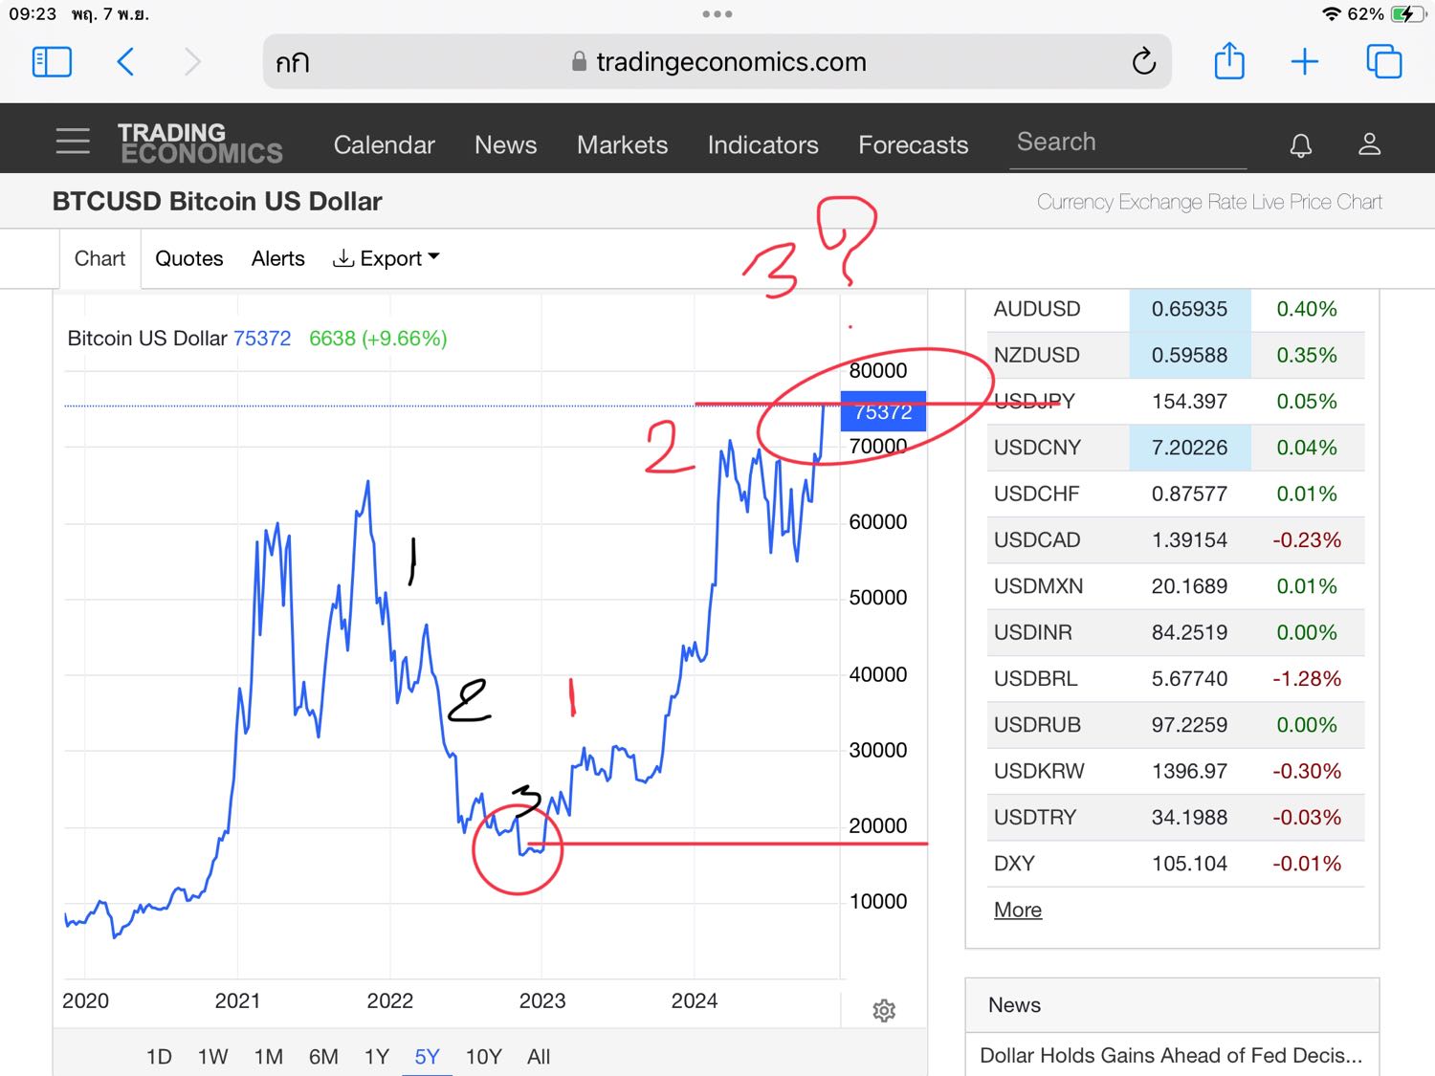Image resolution: width=1435 pixels, height=1076 pixels.
Task: Open the Dollar Holds Gains news article
Action: pos(1171,1055)
